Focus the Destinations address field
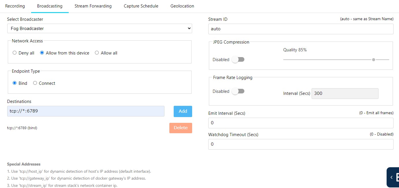Image resolution: width=399 pixels, height=188 pixels. pyautogui.click(x=86, y=111)
